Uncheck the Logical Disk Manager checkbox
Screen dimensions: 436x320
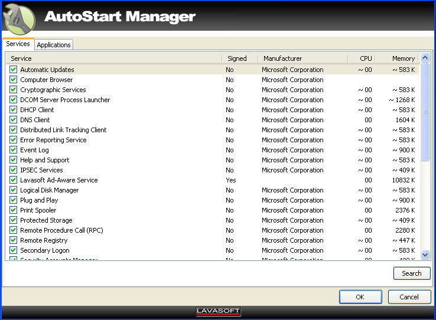coord(13,190)
